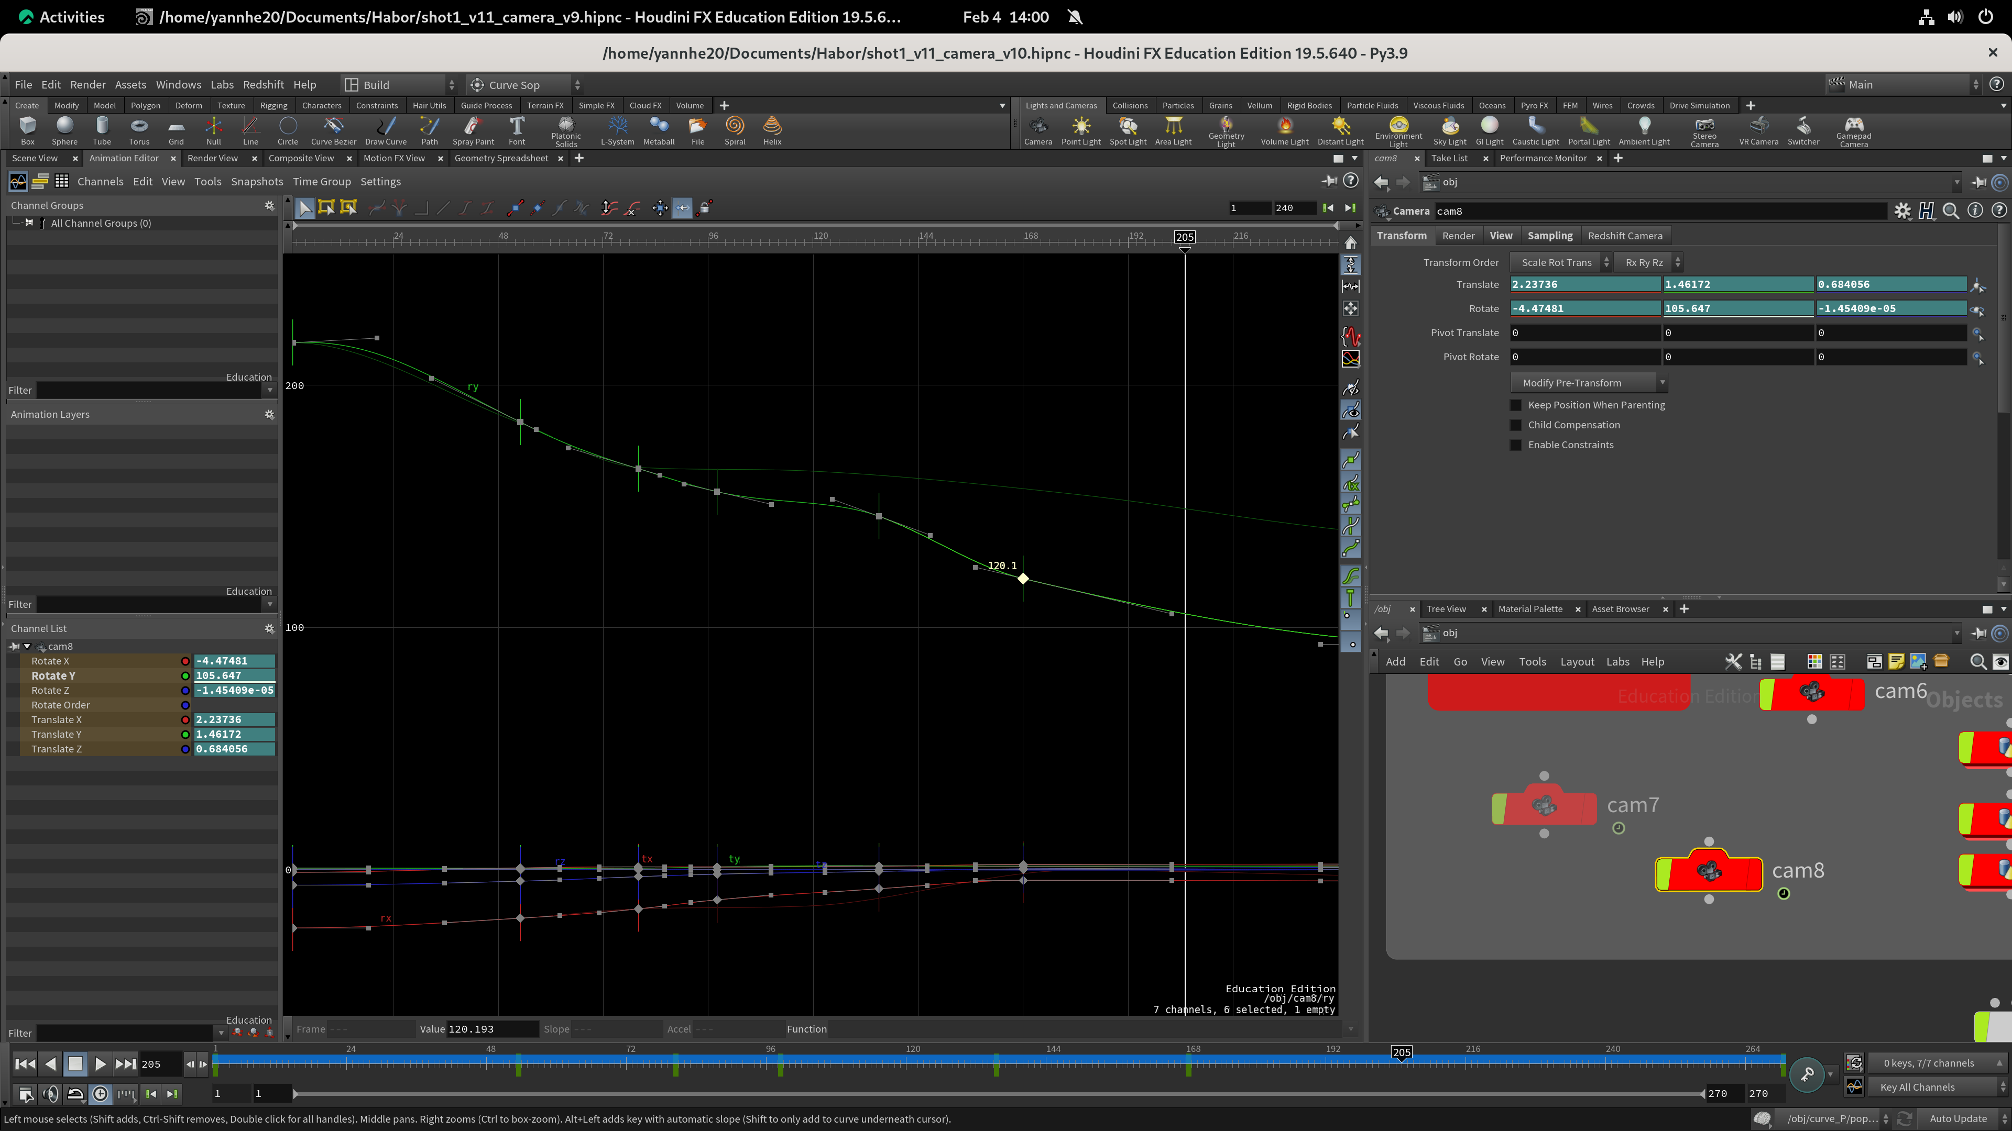Open Time Group menu in Animation Editor
Image resolution: width=2012 pixels, height=1131 pixels.
322,181
